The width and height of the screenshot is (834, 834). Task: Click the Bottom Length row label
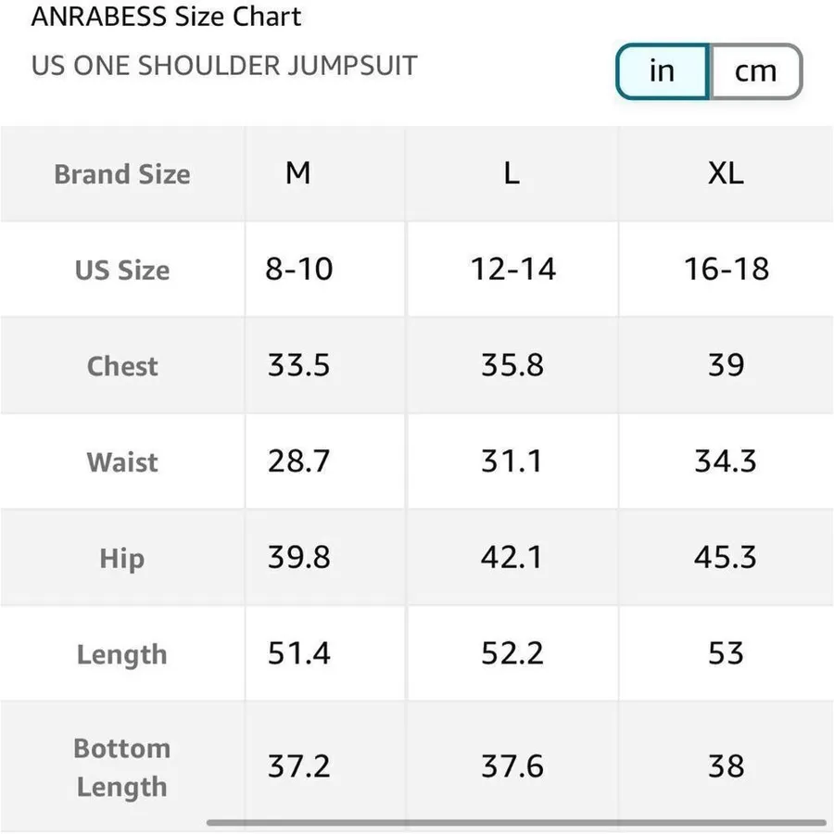click(x=122, y=767)
